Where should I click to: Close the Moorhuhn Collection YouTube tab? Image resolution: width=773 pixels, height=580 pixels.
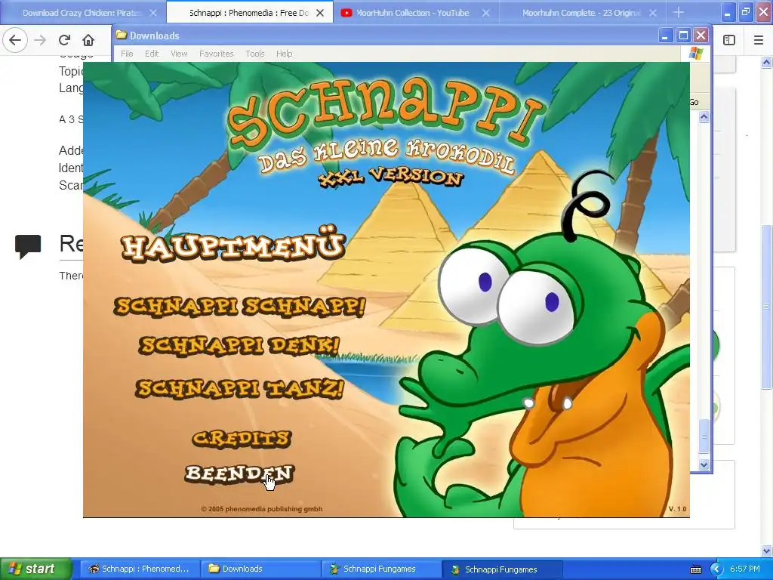point(486,13)
